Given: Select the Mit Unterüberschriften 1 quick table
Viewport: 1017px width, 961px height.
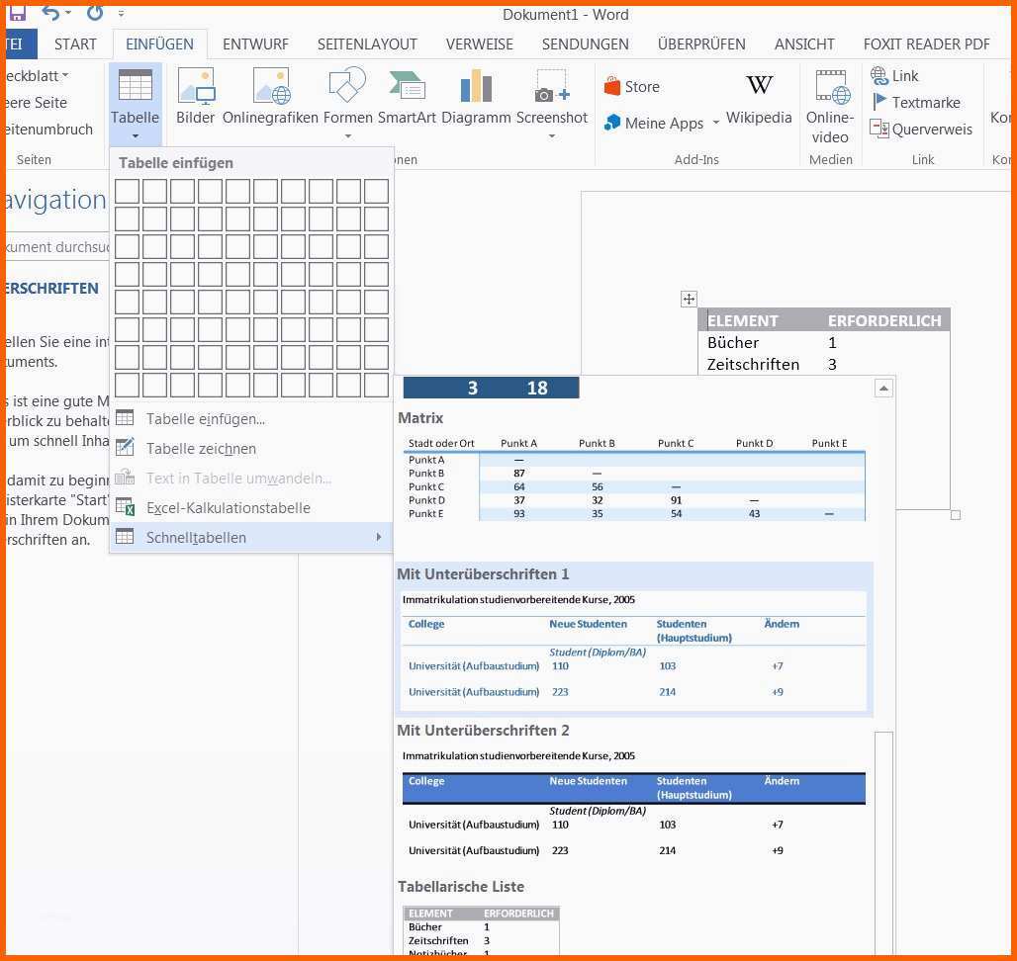Looking at the screenshot, I should [634, 640].
